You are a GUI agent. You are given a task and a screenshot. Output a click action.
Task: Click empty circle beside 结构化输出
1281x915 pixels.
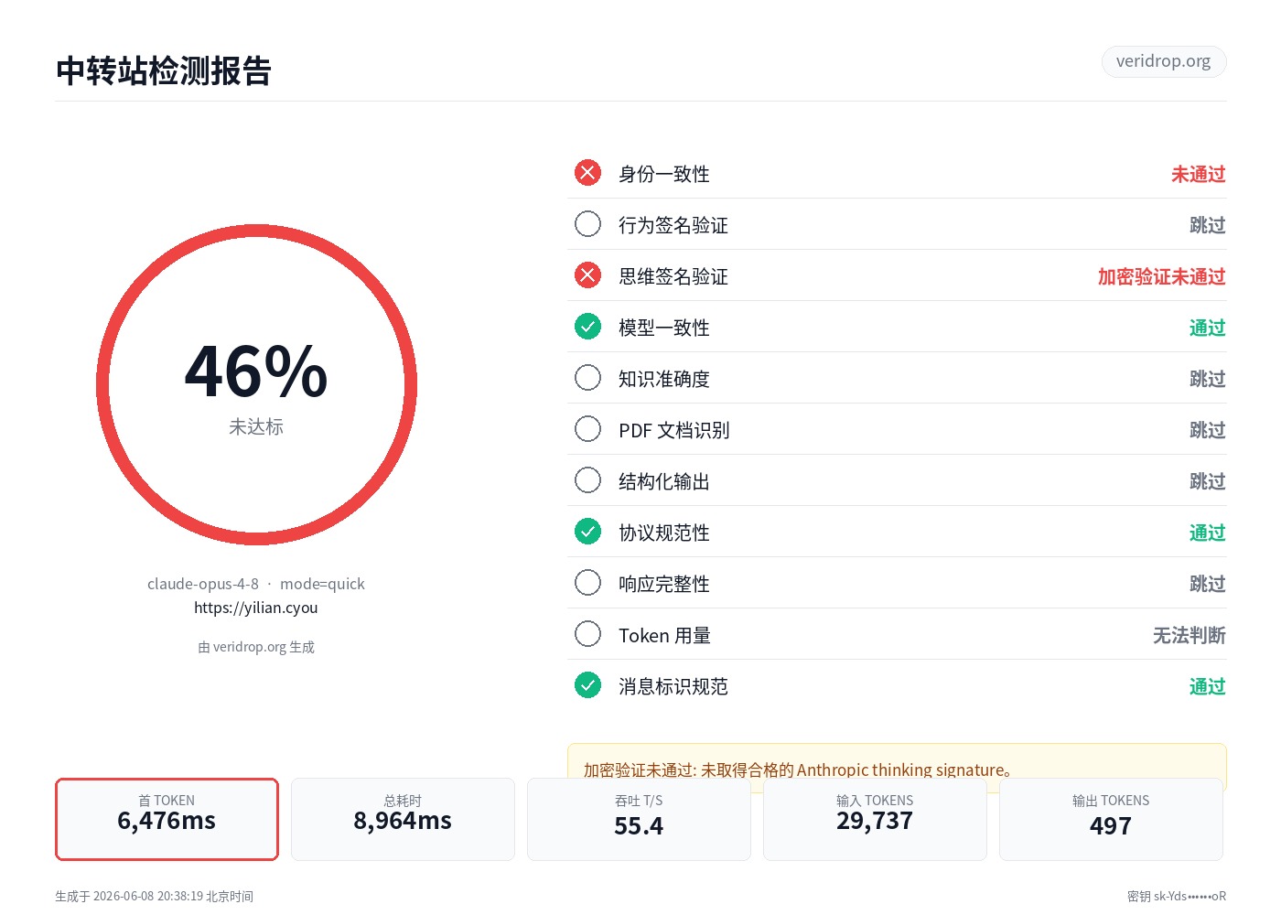pos(587,480)
